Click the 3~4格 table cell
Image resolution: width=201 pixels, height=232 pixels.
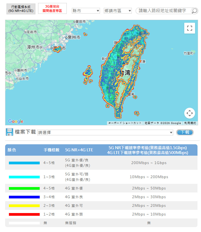49,197
